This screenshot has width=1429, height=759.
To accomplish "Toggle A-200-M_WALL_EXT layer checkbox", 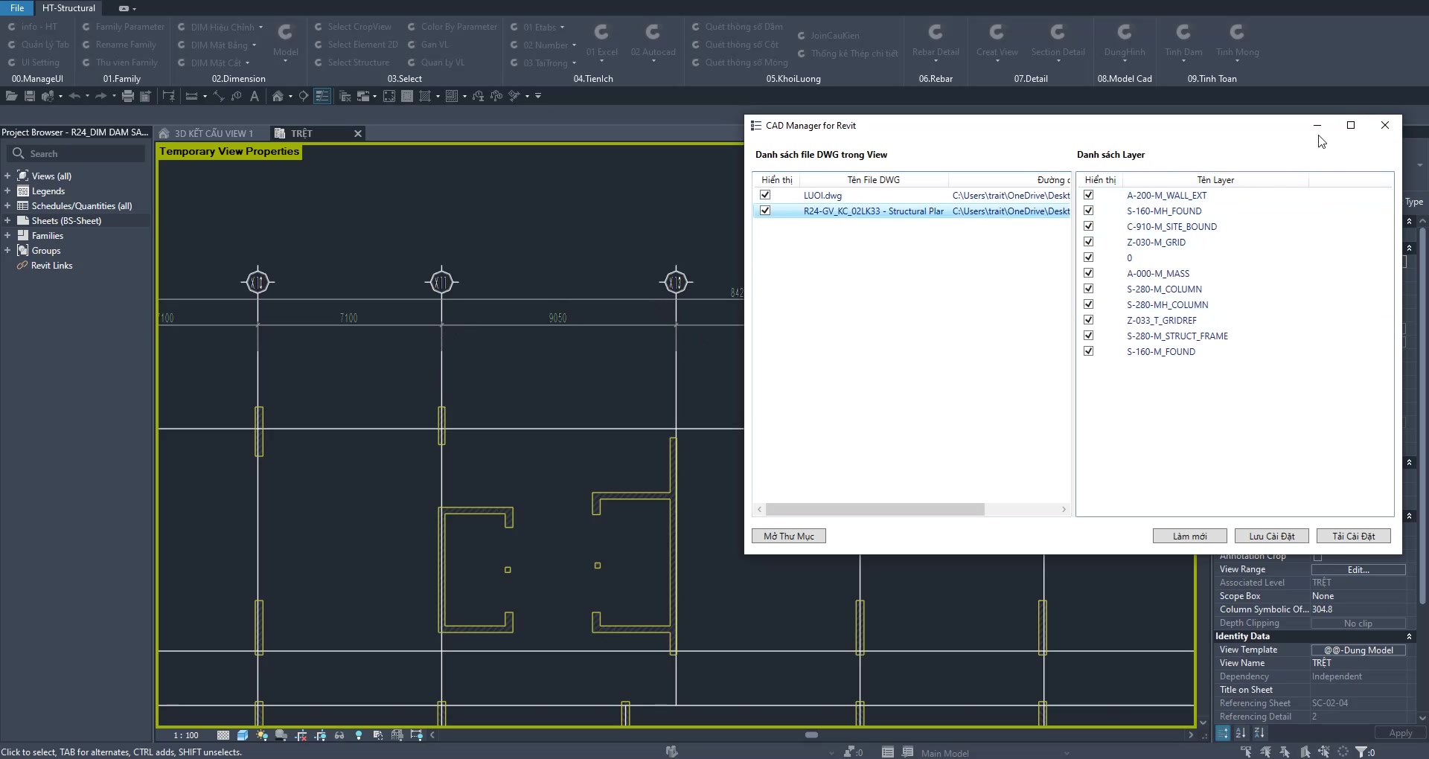I will point(1088,195).
